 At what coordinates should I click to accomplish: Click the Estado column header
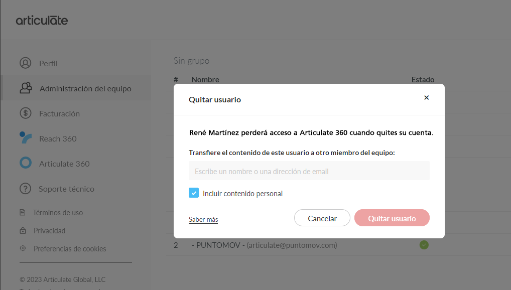[423, 80]
